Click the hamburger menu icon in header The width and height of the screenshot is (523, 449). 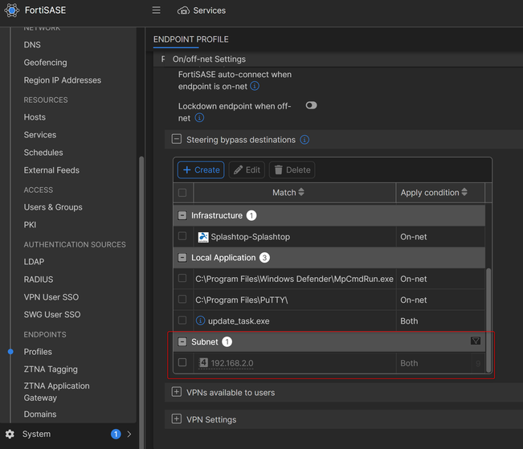(x=157, y=10)
